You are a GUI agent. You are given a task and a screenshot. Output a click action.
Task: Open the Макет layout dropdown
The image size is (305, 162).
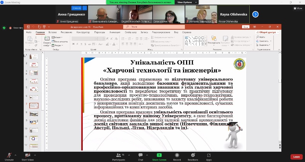[57, 37]
